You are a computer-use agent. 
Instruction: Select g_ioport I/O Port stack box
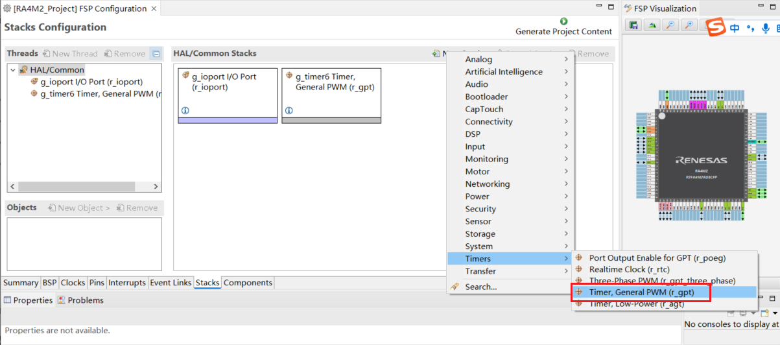[x=228, y=95]
